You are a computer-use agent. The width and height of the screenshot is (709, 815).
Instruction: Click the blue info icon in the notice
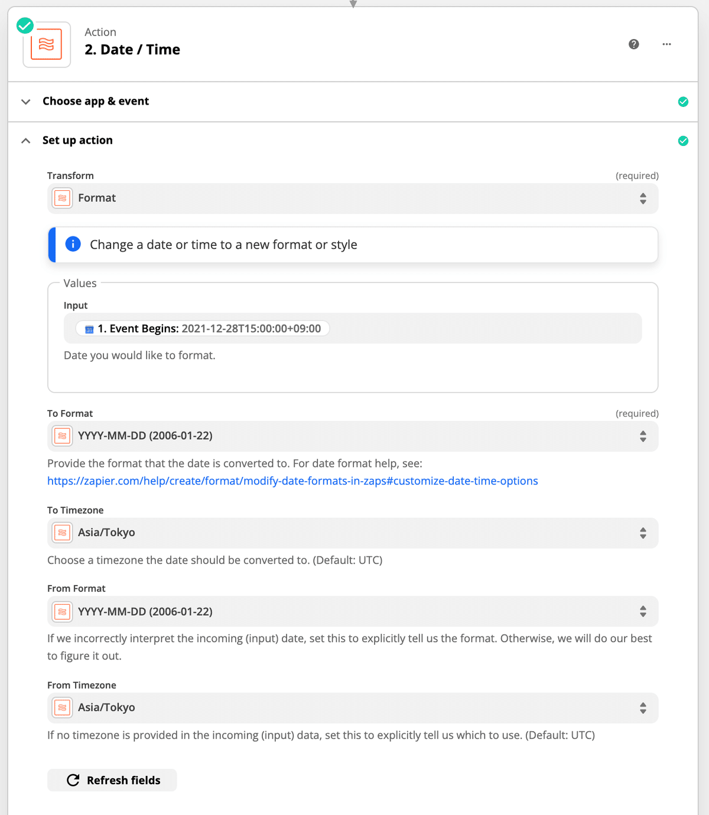pyautogui.click(x=73, y=244)
